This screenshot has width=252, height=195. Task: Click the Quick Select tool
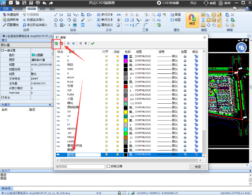pyautogui.click(x=11, y=15)
